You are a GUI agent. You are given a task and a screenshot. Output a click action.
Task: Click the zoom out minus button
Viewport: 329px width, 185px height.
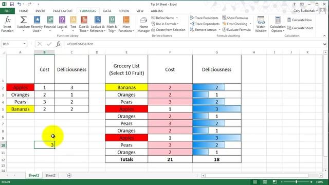coord(282,182)
